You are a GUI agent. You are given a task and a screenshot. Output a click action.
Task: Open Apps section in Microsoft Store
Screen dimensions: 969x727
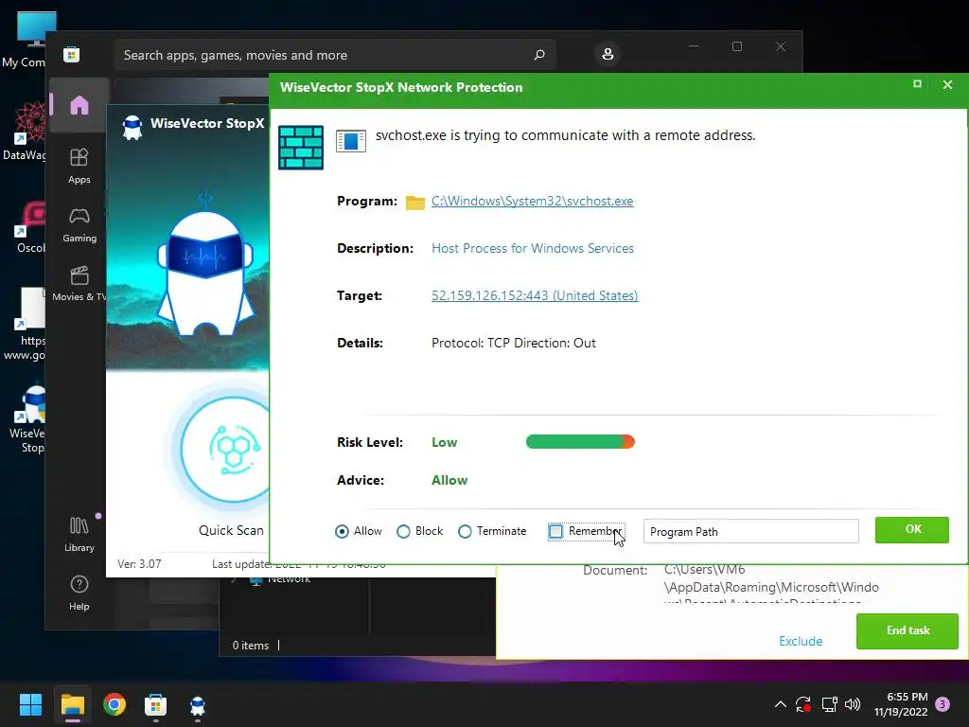79,166
